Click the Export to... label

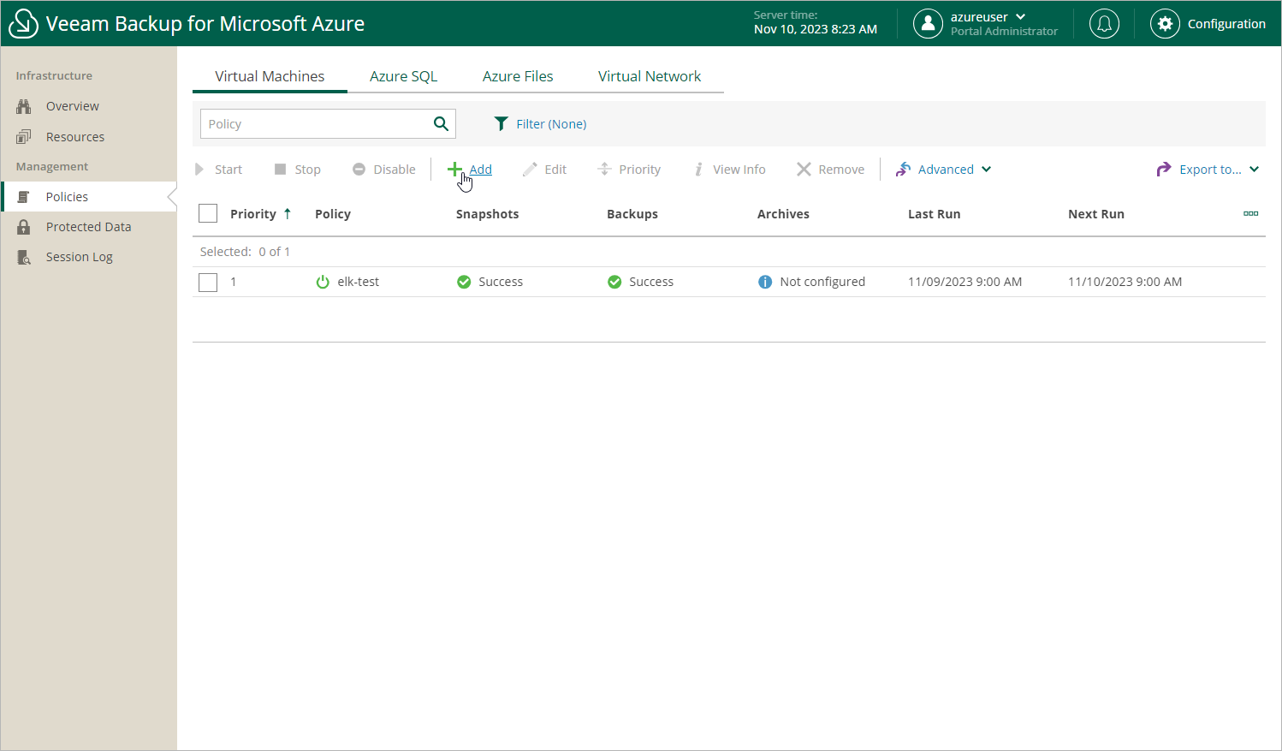(x=1210, y=170)
